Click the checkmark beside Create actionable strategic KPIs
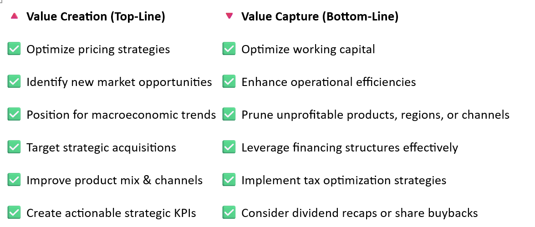The height and width of the screenshot is (227, 535). click(x=14, y=212)
